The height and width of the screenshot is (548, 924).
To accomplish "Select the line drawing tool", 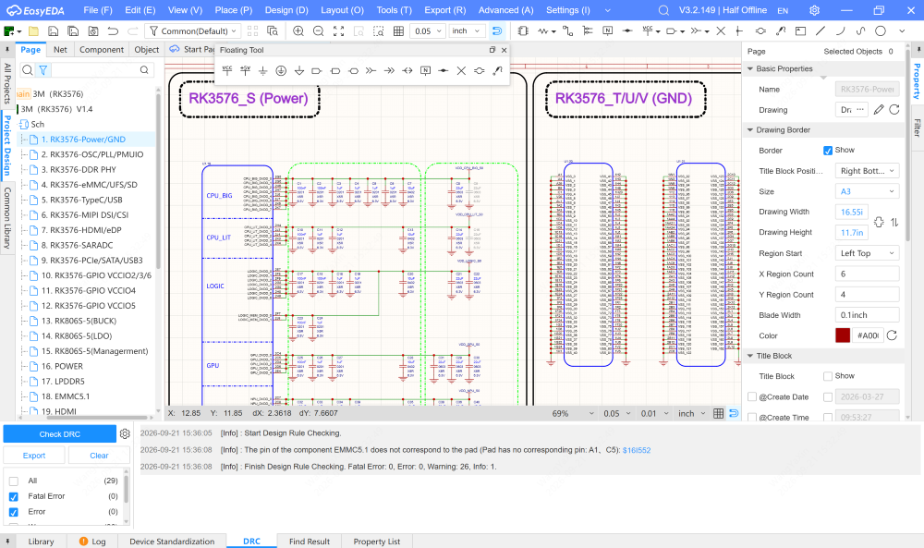I will pyautogui.click(x=821, y=30).
